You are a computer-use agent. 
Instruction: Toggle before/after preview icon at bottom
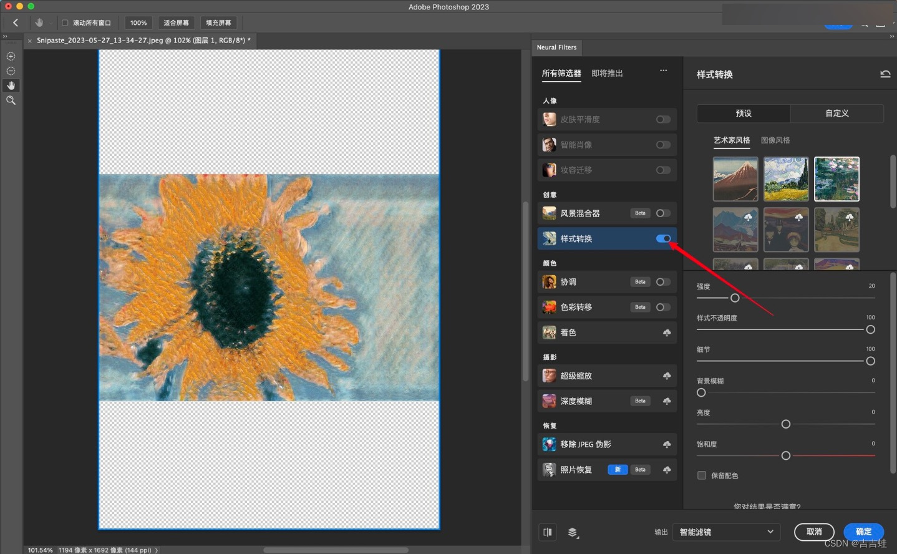548,532
